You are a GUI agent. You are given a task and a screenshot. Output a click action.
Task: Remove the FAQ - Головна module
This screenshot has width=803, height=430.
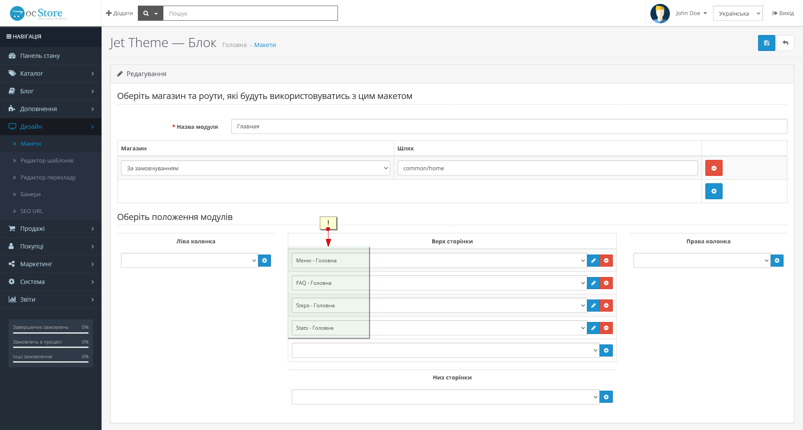click(x=606, y=283)
